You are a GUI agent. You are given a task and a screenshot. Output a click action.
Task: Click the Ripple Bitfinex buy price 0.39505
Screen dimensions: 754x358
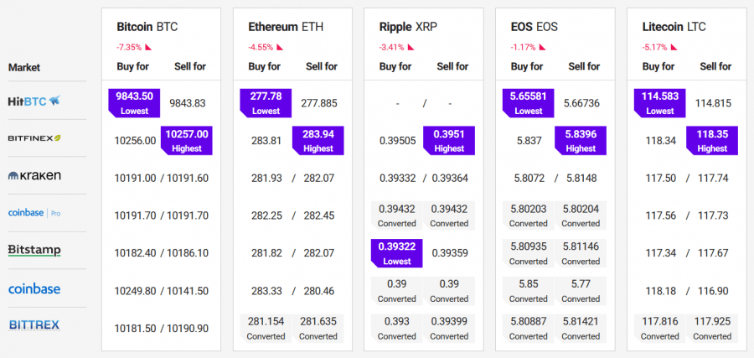click(398, 141)
